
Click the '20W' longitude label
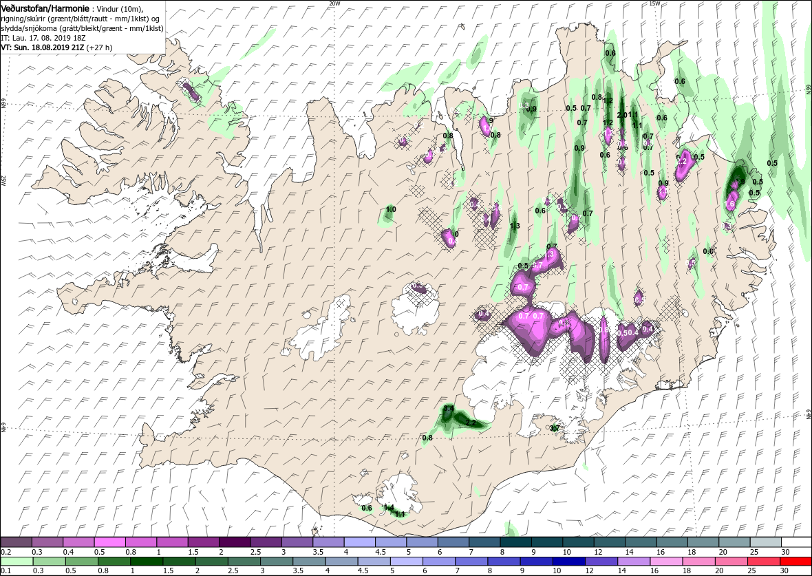tap(335, 3)
